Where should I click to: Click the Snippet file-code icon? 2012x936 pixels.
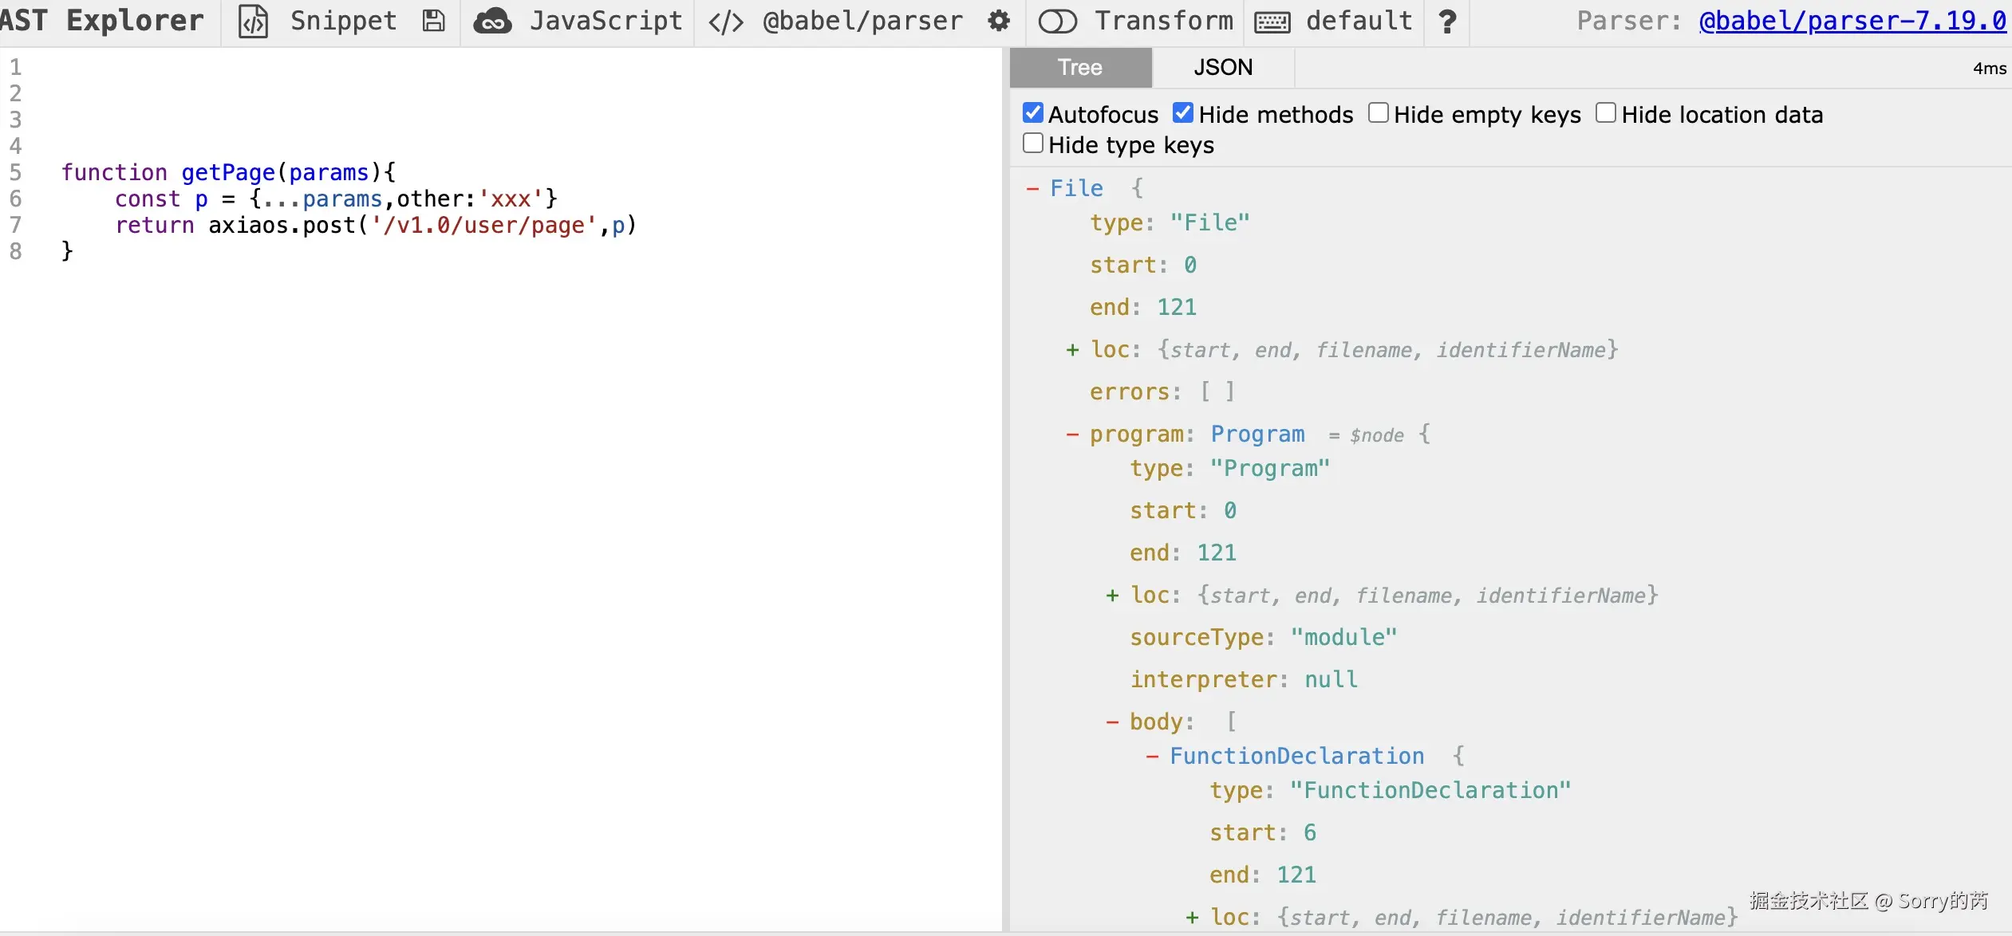point(253,22)
